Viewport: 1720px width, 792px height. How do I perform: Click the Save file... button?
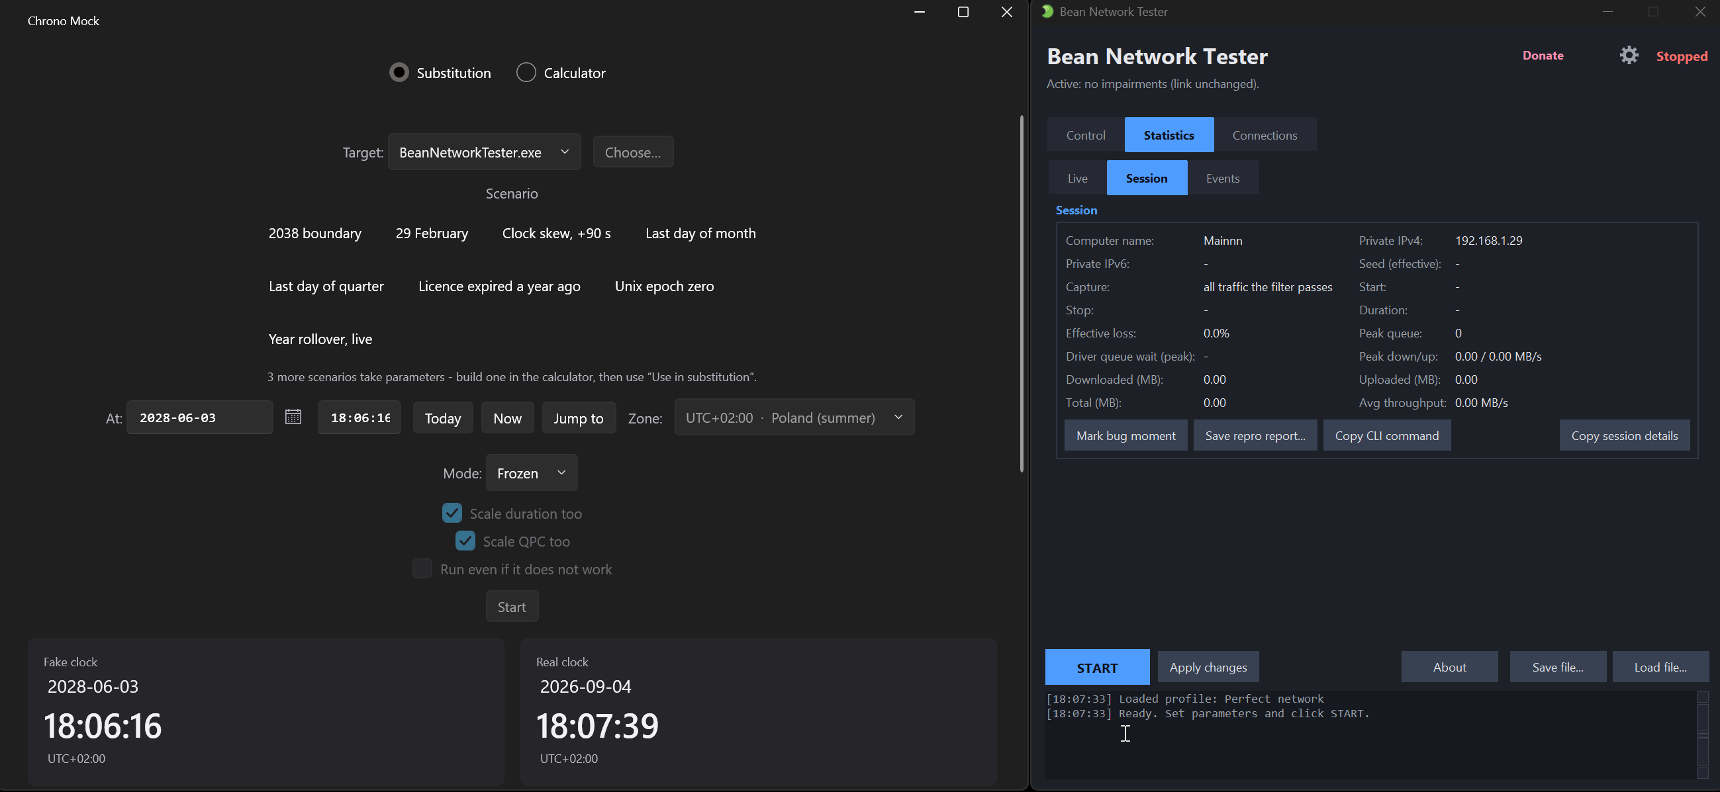(x=1558, y=667)
